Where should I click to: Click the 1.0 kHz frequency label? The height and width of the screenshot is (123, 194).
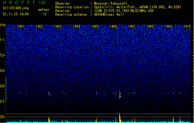pyautogui.click(x=3, y=55)
